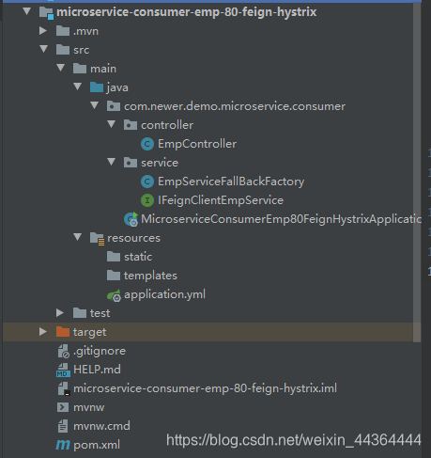This screenshot has width=431, height=458.
Task: Click the .mvn folder icon
Action: (x=63, y=31)
